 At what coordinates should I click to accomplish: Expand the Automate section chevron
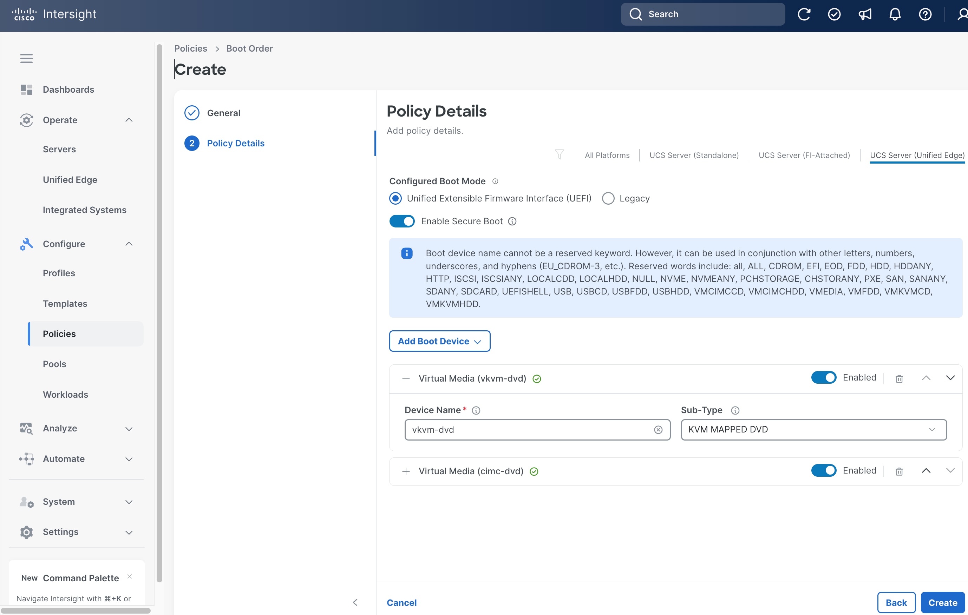(x=129, y=459)
